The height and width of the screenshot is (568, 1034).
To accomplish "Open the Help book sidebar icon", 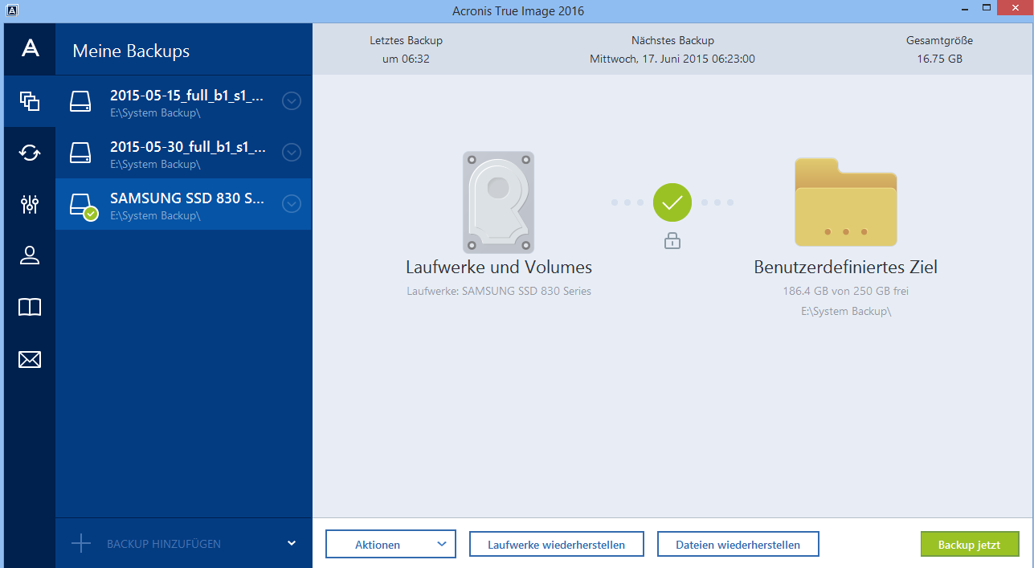I will 30,307.
